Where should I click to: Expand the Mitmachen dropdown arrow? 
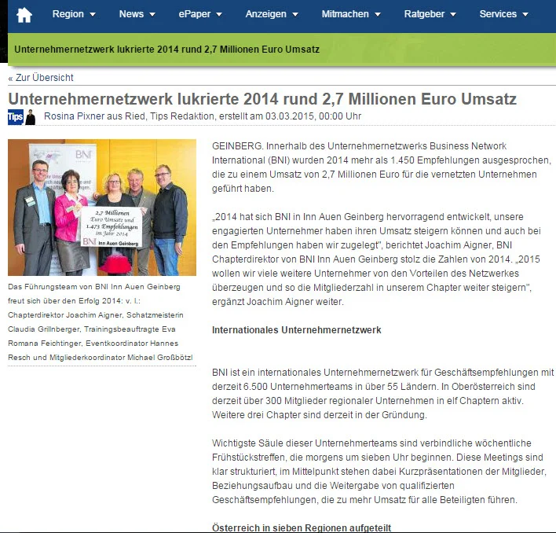pyautogui.click(x=378, y=15)
